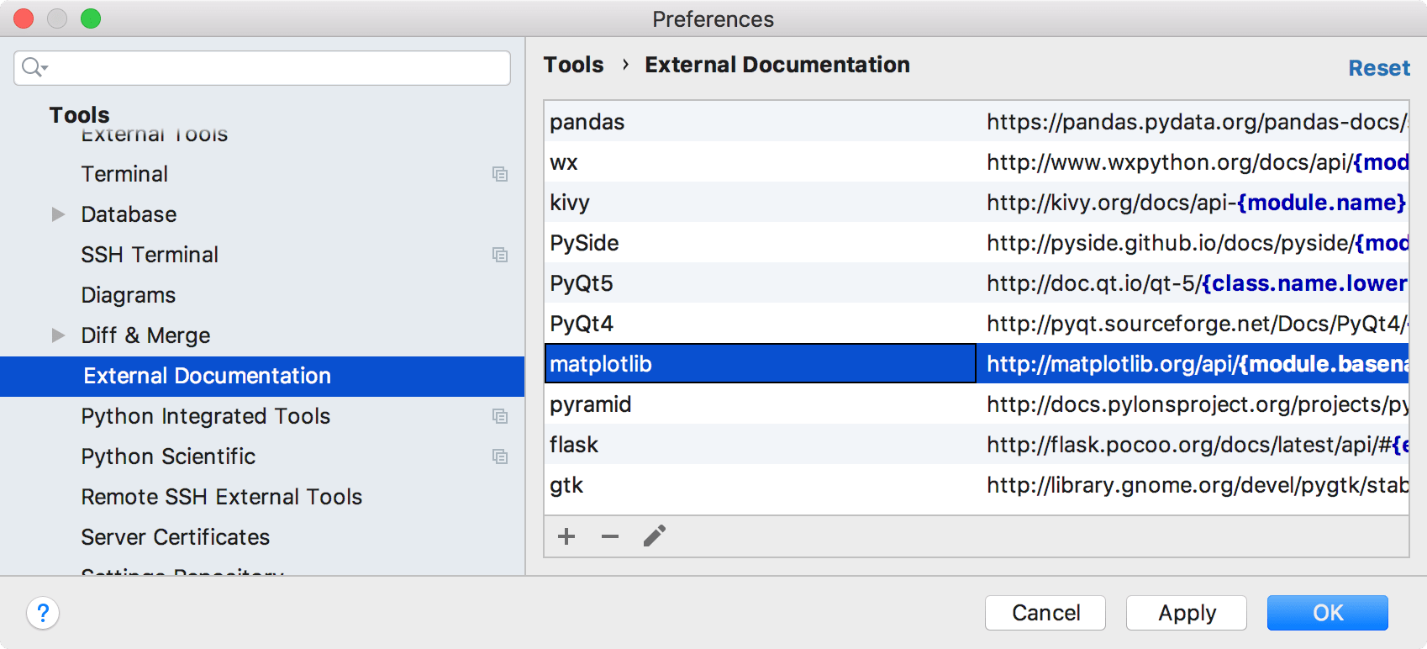Screen dimensions: 1427x649
Task: Expand the Diff & Merge section
Action: click(57, 335)
